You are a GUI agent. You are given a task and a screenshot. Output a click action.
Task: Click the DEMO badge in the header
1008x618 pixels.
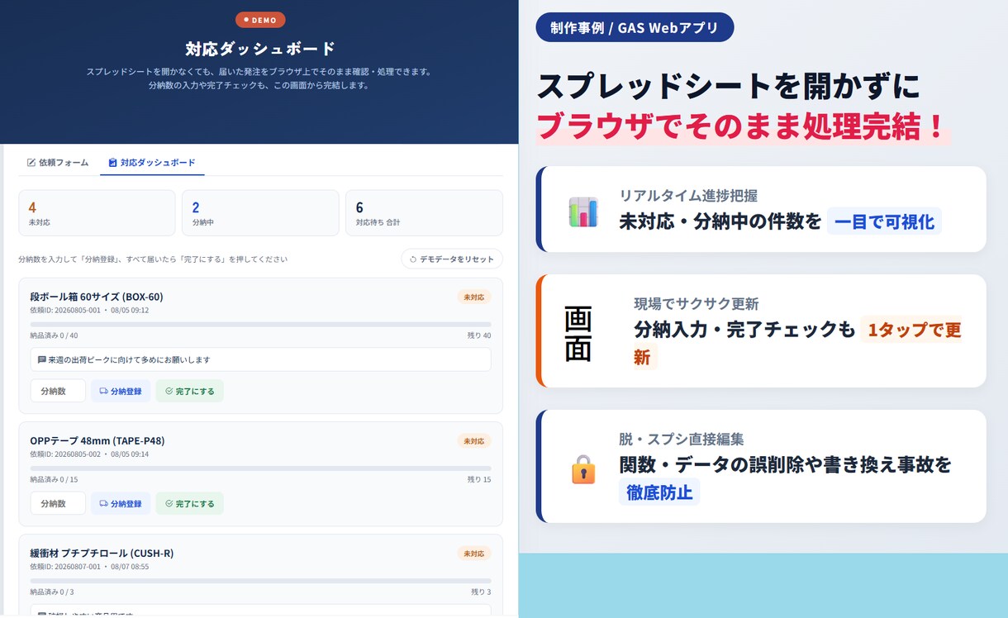pos(260,20)
